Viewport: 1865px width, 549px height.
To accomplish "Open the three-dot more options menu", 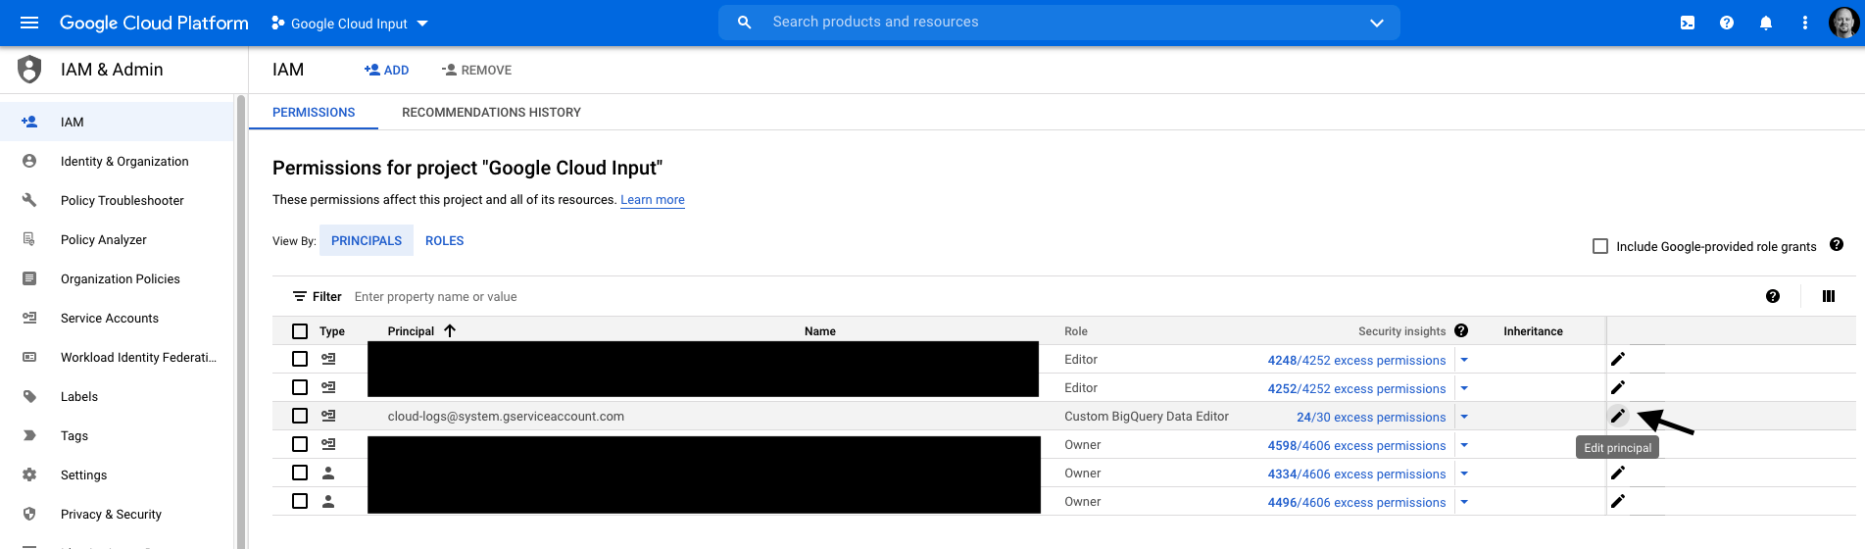I will 1805,23.
